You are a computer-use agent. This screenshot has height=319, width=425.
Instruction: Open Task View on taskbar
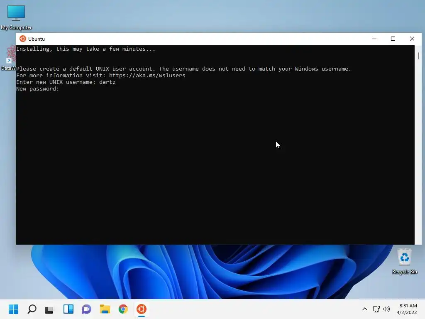click(x=50, y=309)
